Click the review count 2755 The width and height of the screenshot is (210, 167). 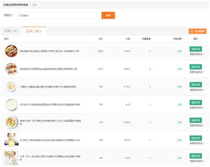tap(101, 69)
